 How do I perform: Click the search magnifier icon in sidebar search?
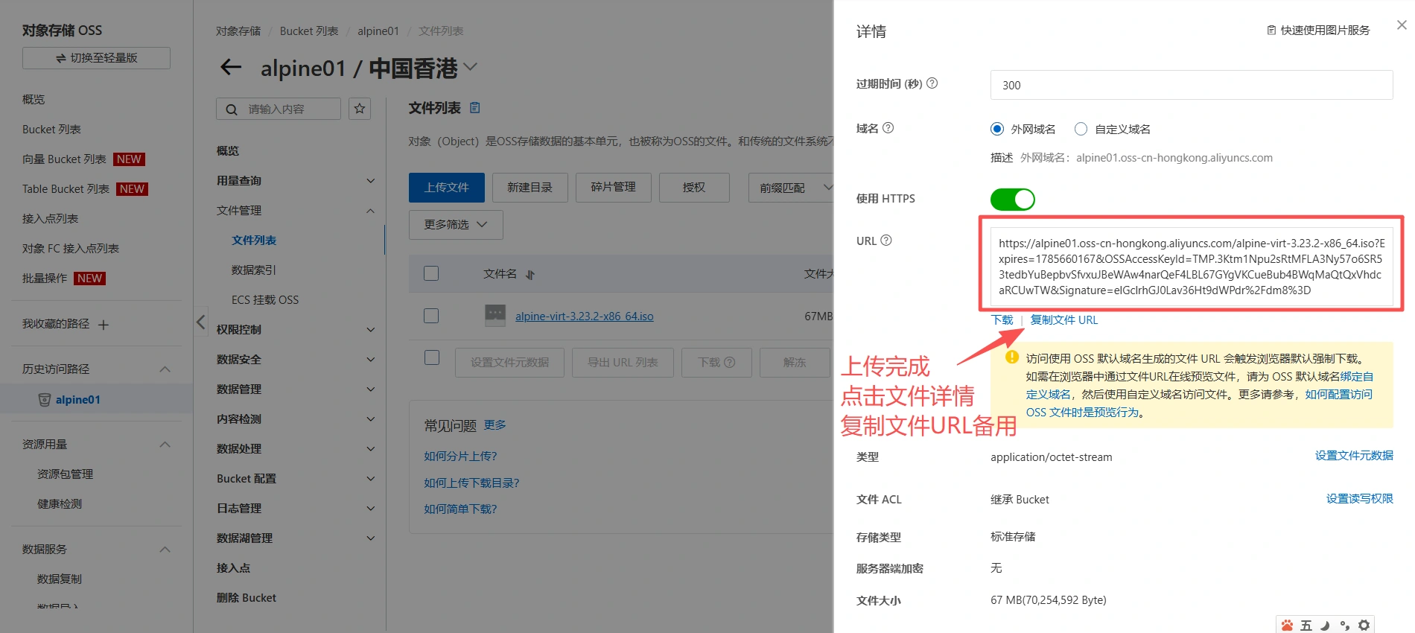point(232,109)
